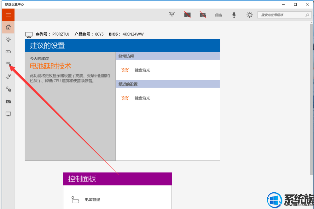The image size is (314, 209).
Task: Open the brightness sun toolbar icon
Action: [x=249, y=15]
